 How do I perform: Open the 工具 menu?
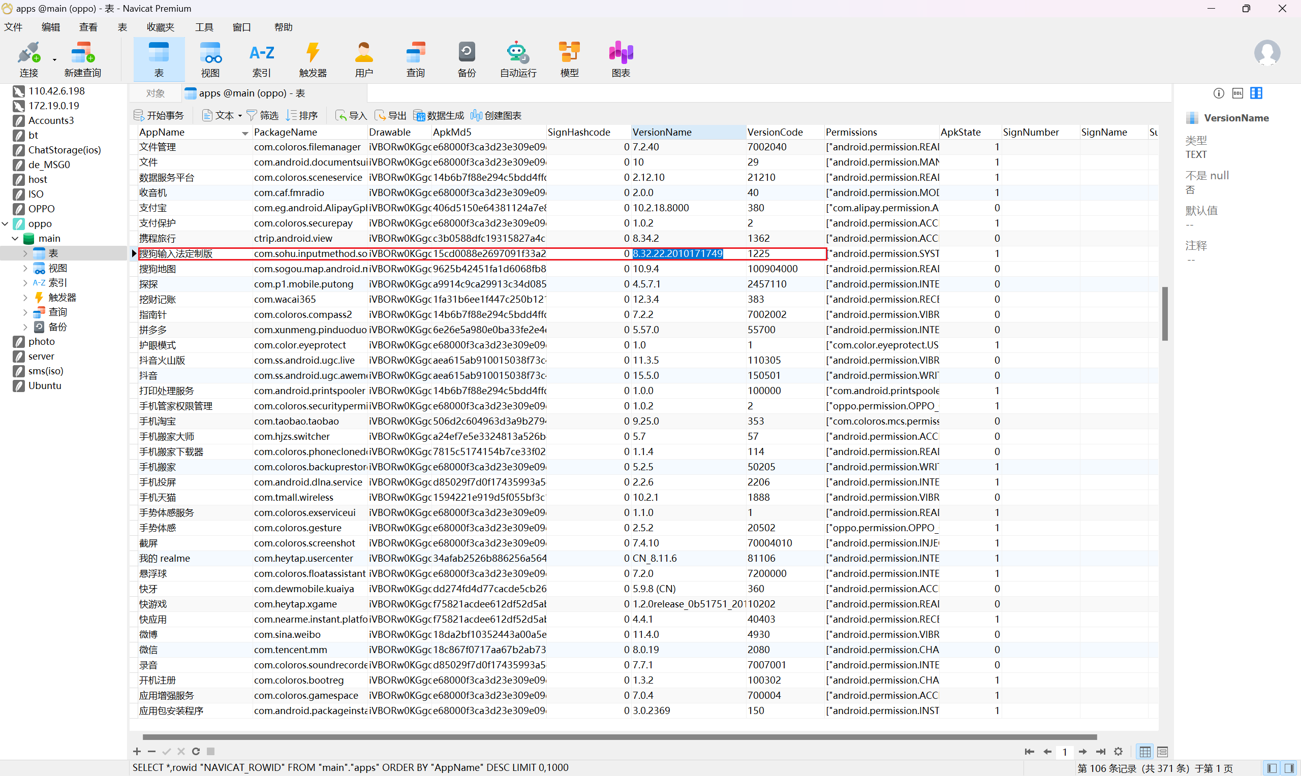204,27
